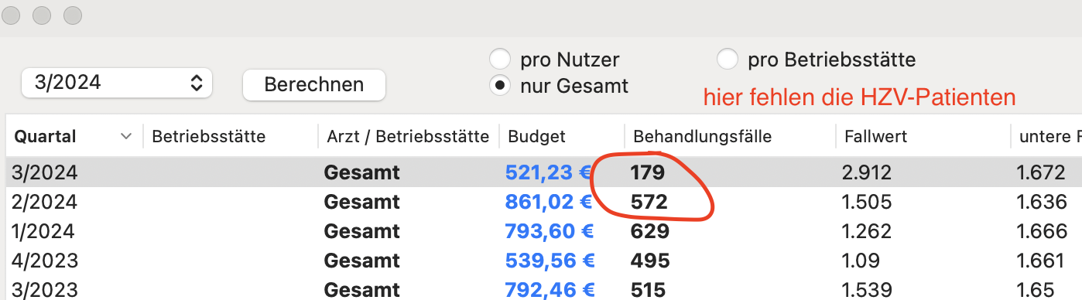
Task: Click the Berechnen button
Action: click(314, 84)
